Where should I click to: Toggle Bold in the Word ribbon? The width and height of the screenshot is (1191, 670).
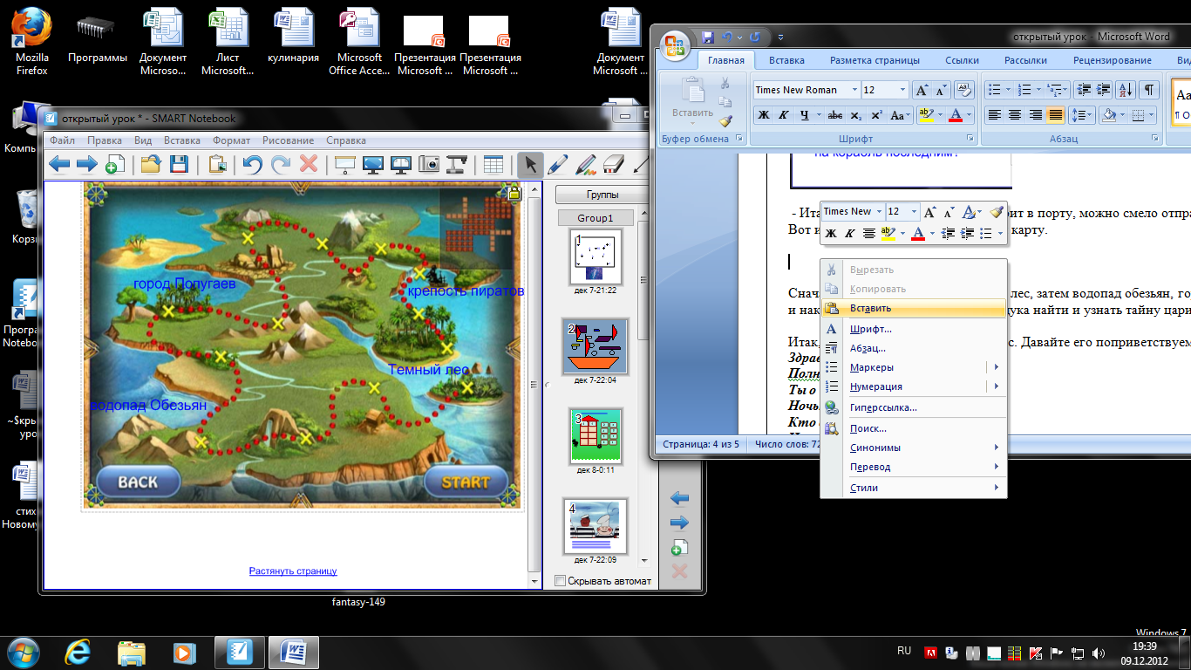coord(764,115)
